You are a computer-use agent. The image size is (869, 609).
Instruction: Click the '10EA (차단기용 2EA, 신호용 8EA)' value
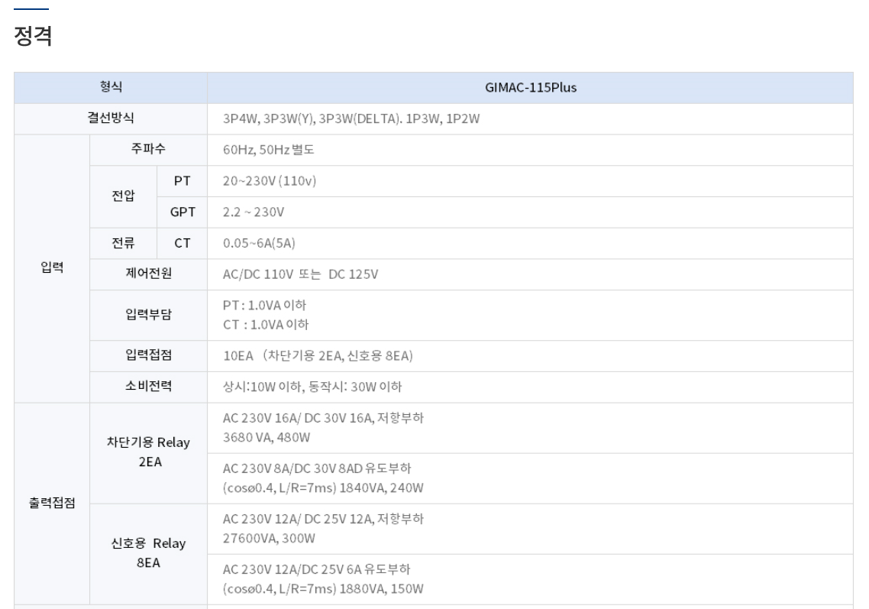(x=318, y=355)
